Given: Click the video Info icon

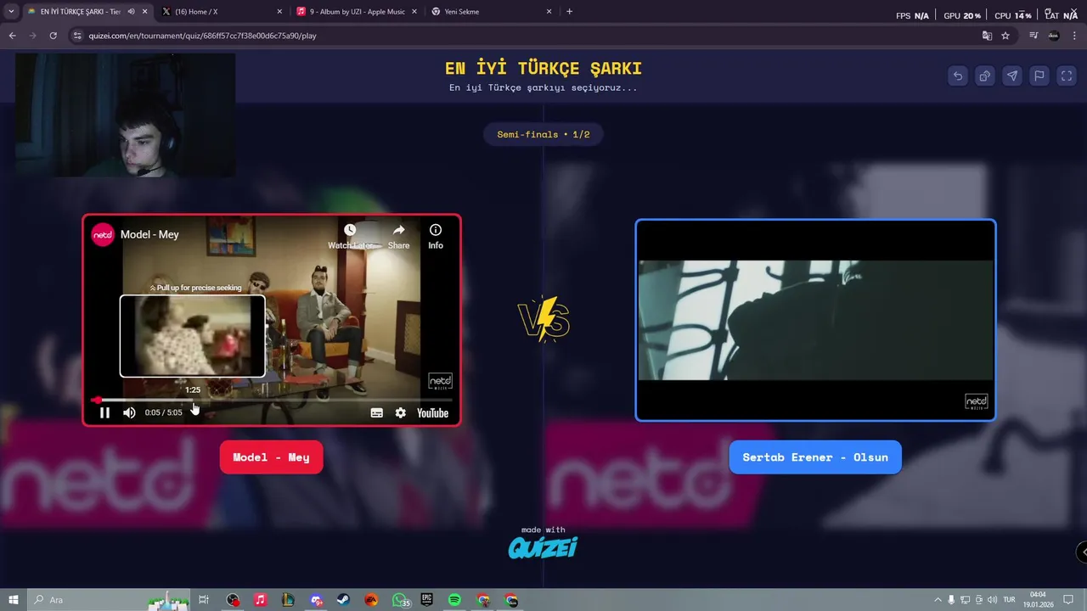Looking at the screenshot, I should (436, 230).
